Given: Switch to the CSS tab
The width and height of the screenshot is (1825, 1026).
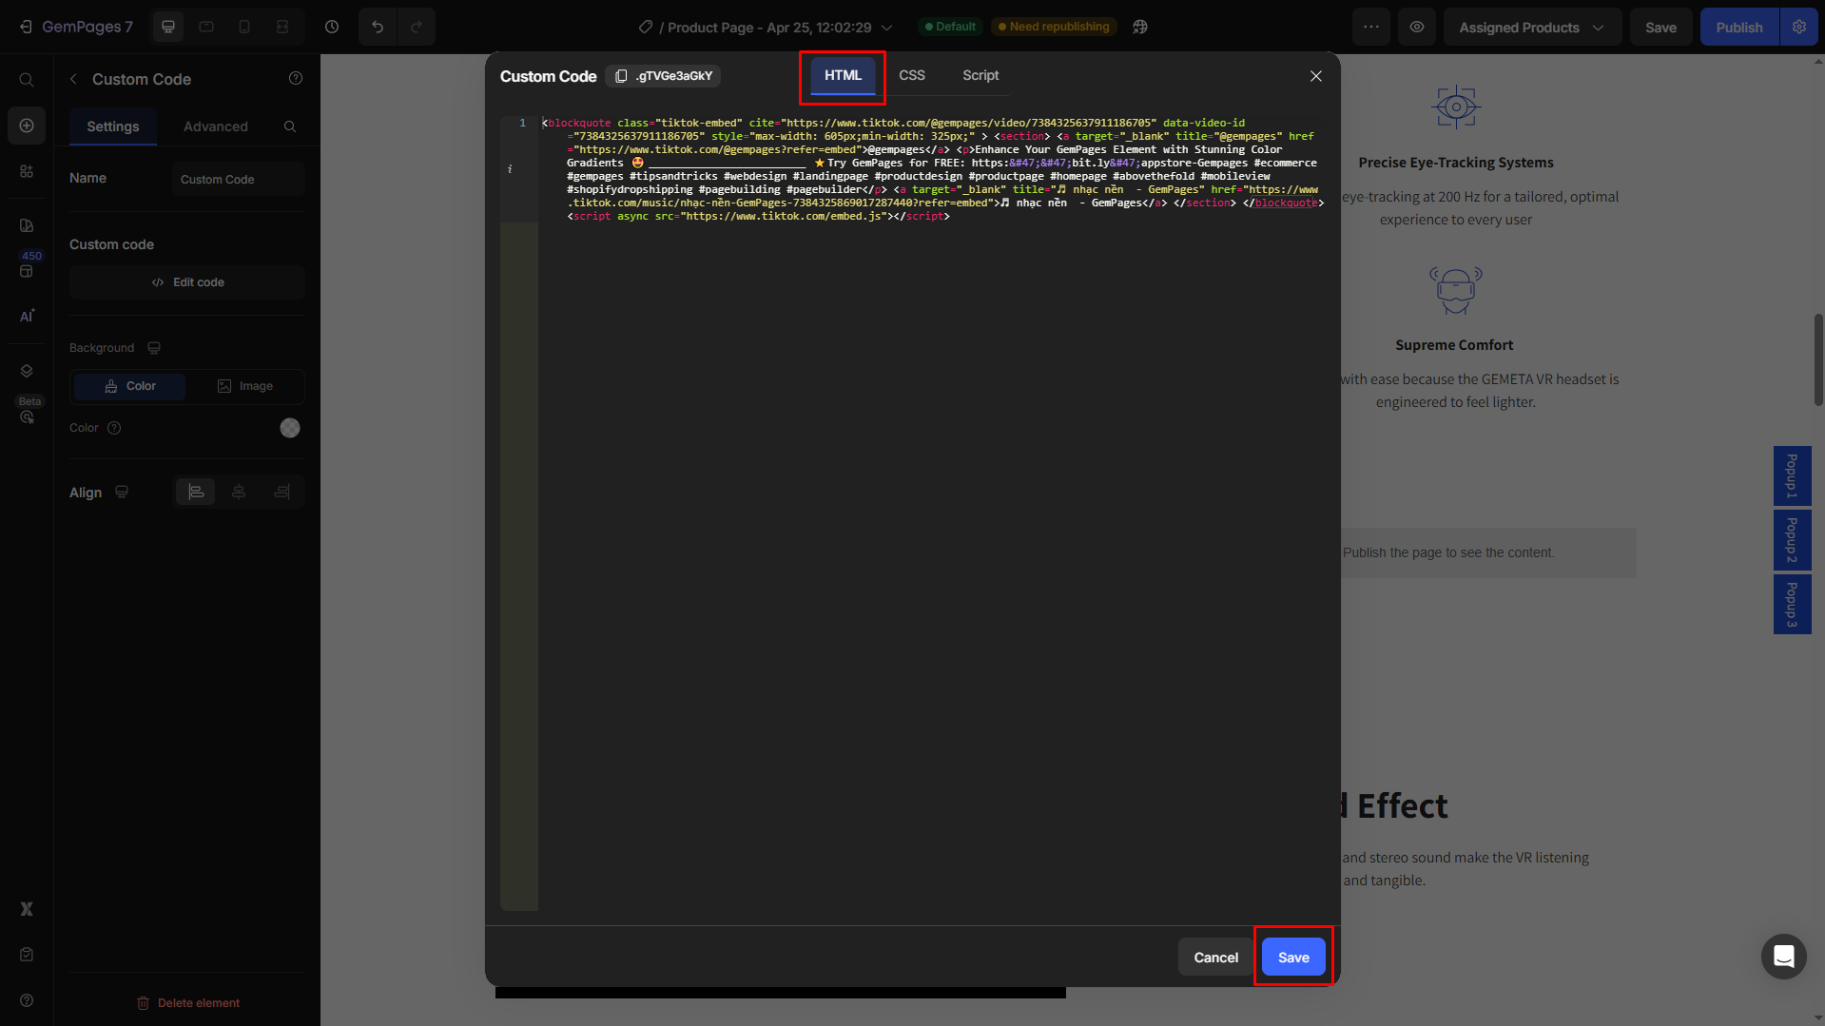Looking at the screenshot, I should coord(911,75).
